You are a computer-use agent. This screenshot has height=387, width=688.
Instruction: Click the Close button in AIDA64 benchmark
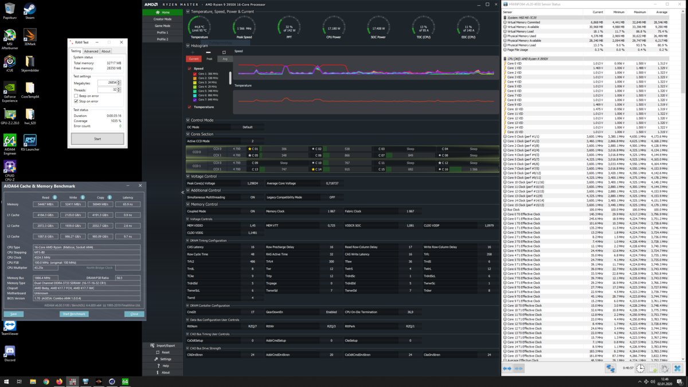coord(134,314)
